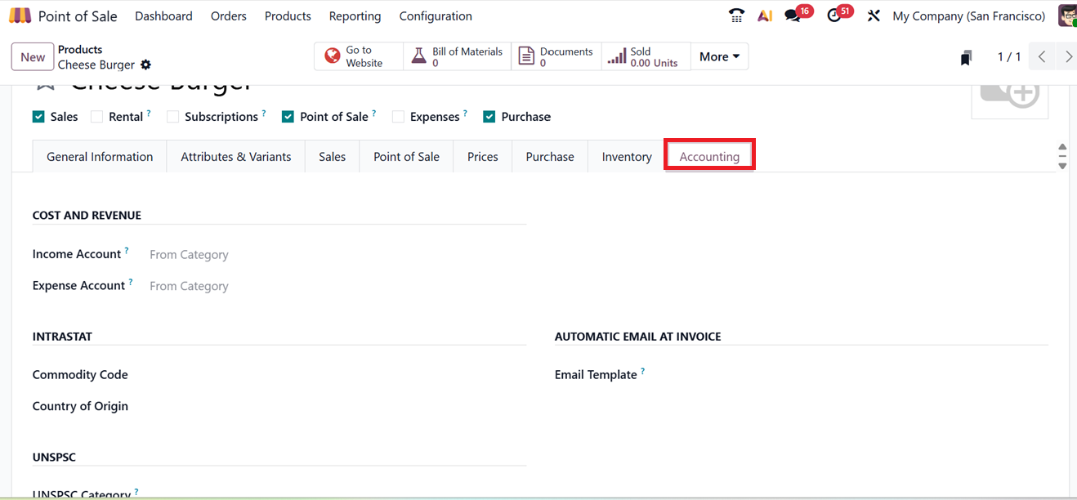Go to next record arrow
The height and width of the screenshot is (500, 1077).
pyautogui.click(x=1068, y=56)
